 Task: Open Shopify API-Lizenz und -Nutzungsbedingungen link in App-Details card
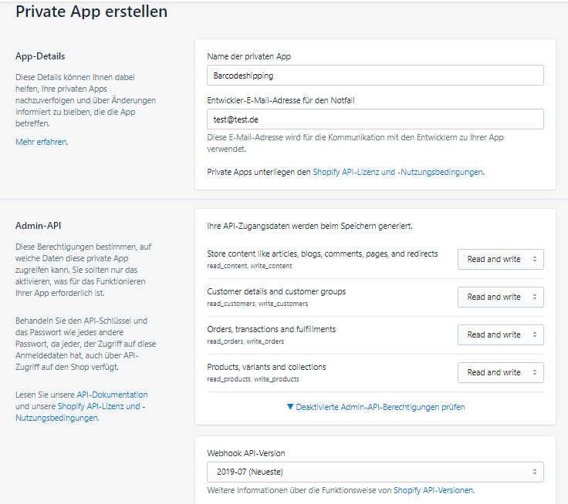(x=397, y=172)
